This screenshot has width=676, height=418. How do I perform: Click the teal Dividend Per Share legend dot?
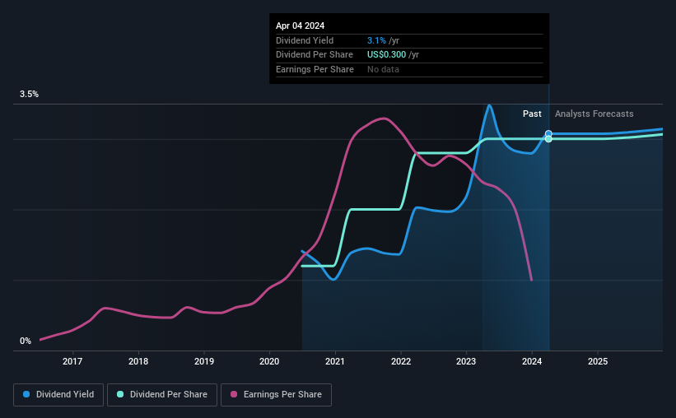(x=120, y=394)
